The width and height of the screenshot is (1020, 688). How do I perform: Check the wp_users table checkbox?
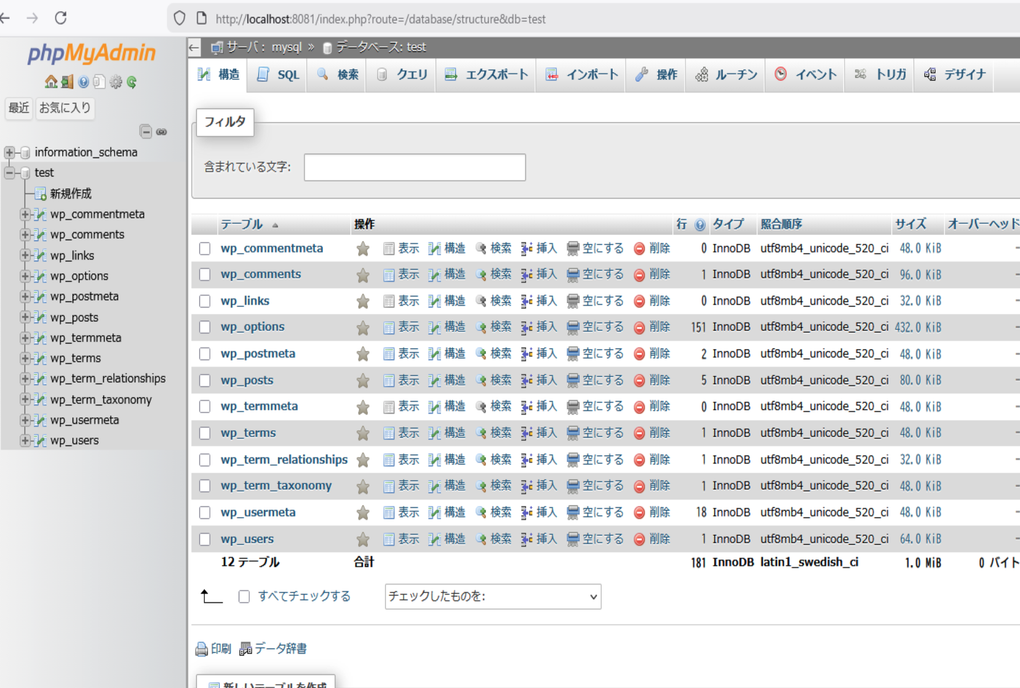[x=205, y=538]
